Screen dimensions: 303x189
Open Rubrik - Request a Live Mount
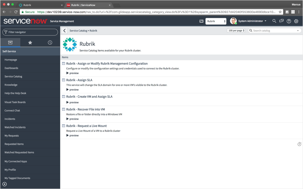pos(87,126)
